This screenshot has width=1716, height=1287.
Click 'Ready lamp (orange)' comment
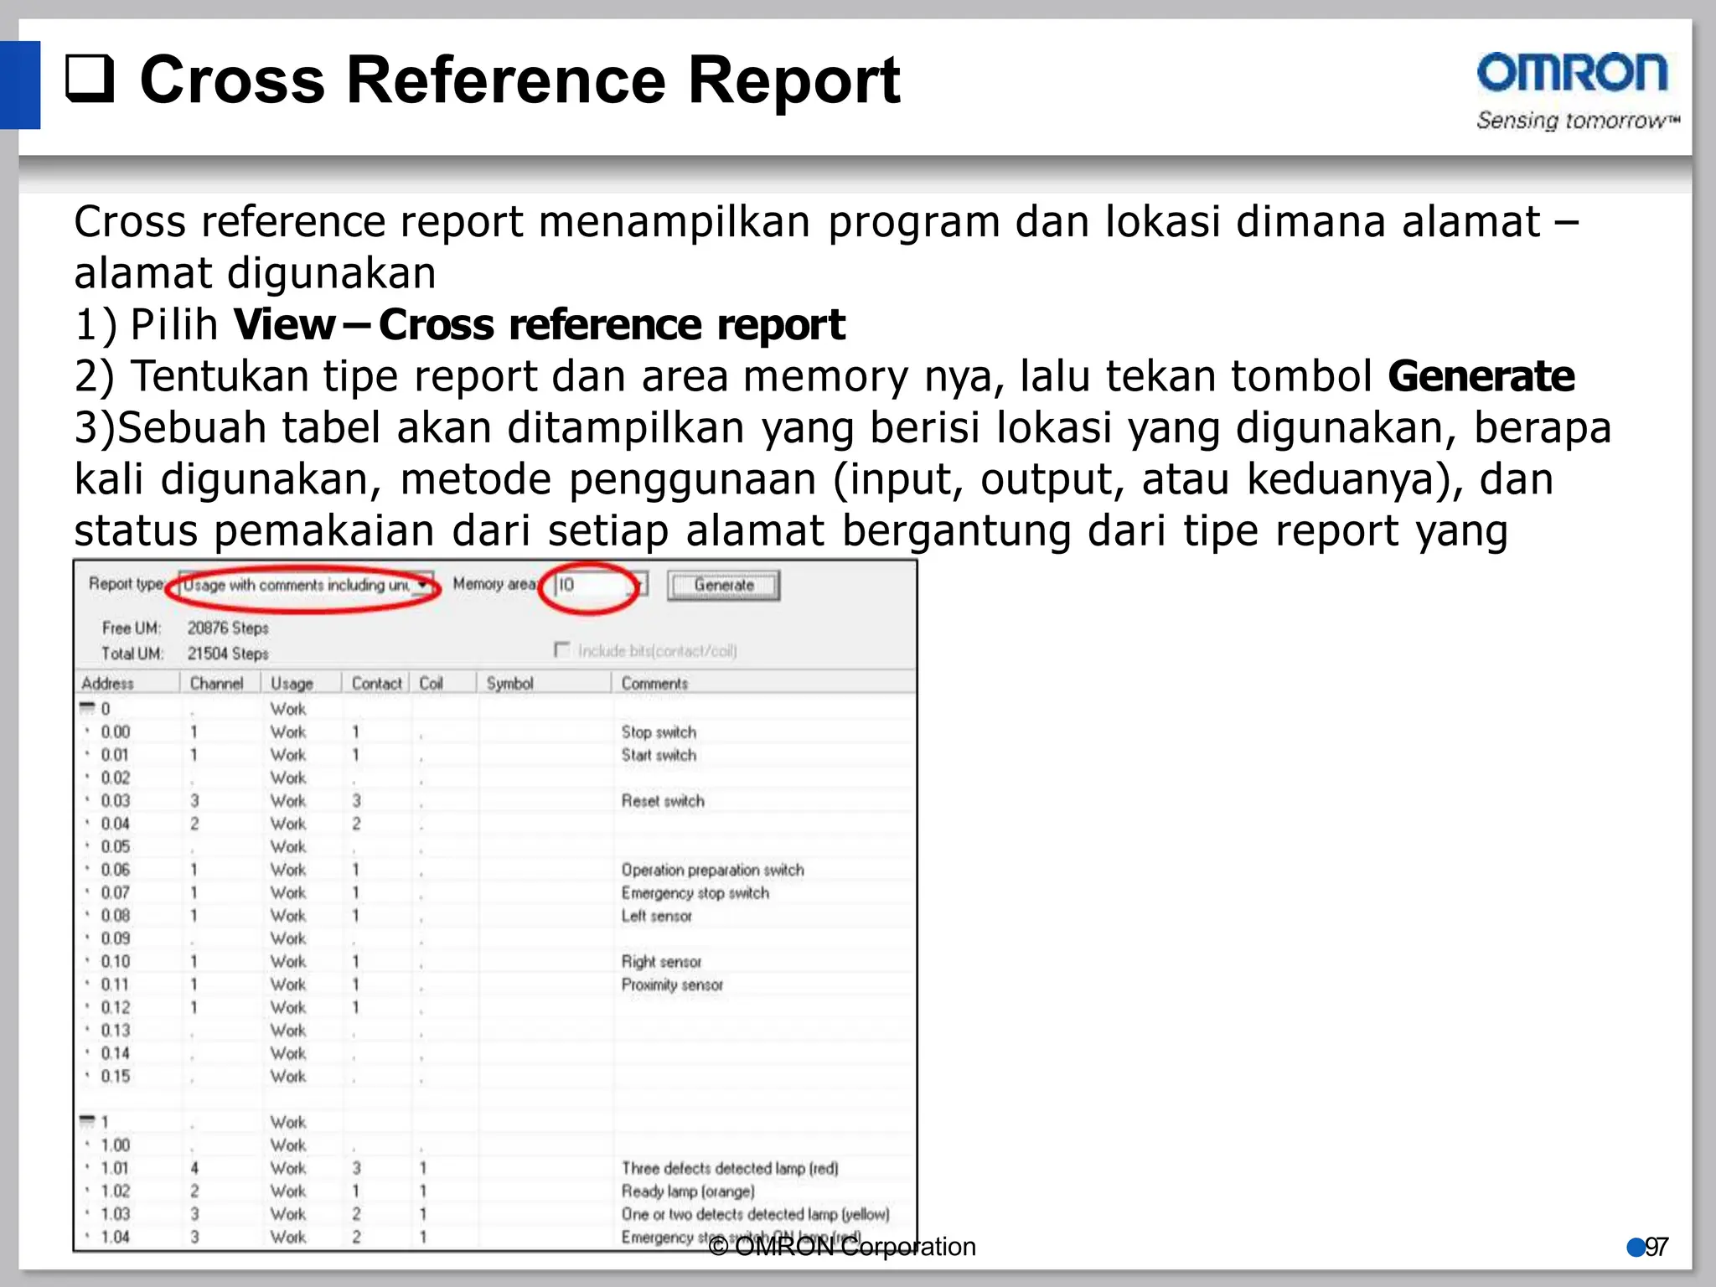tap(688, 1191)
